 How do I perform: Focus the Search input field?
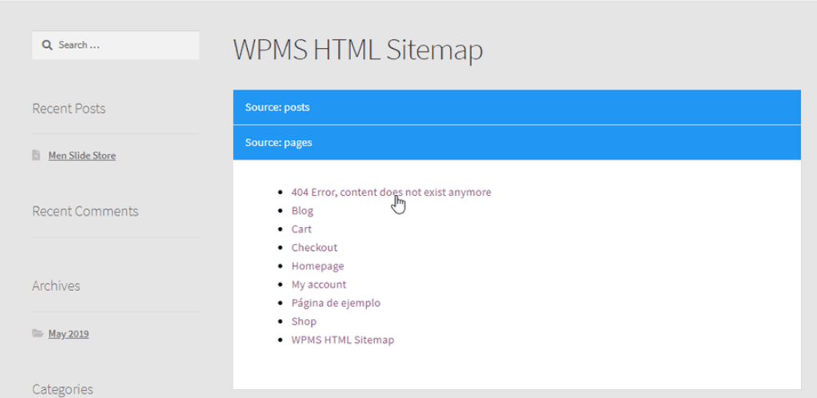(124, 45)
